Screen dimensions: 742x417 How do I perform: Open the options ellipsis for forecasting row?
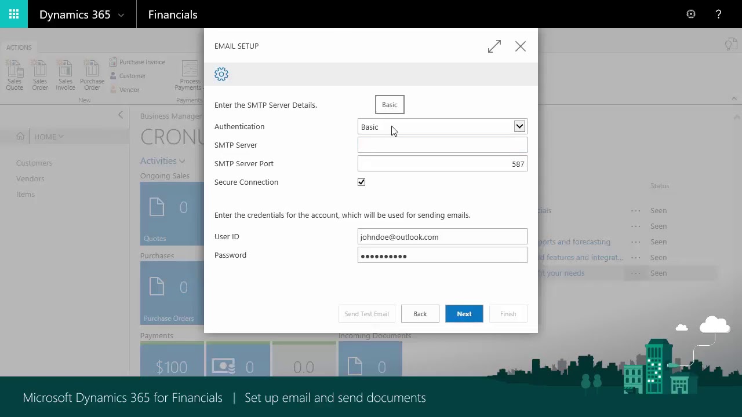click(636, 242)
